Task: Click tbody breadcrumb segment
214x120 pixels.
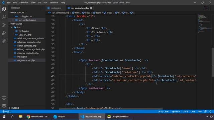Action: (x=109, y=13)
